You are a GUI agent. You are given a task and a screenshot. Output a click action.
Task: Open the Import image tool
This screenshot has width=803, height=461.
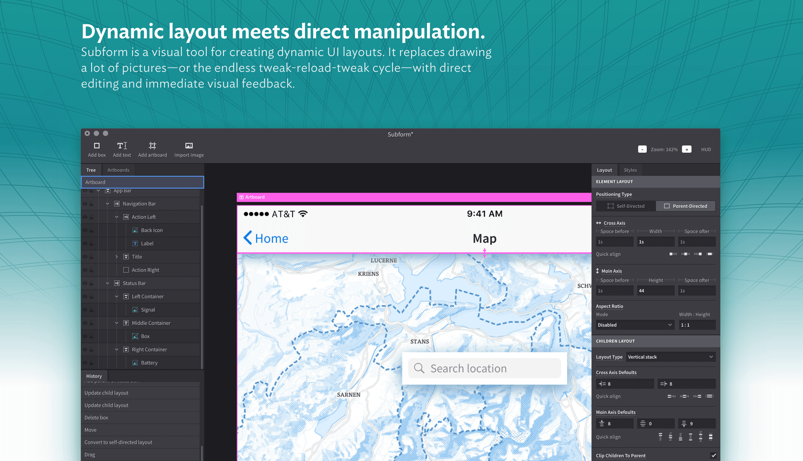tap(189, 149)
